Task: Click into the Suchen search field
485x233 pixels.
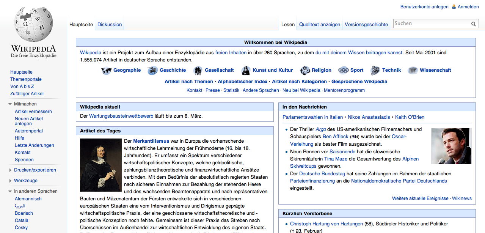Action: coord(431,24)
